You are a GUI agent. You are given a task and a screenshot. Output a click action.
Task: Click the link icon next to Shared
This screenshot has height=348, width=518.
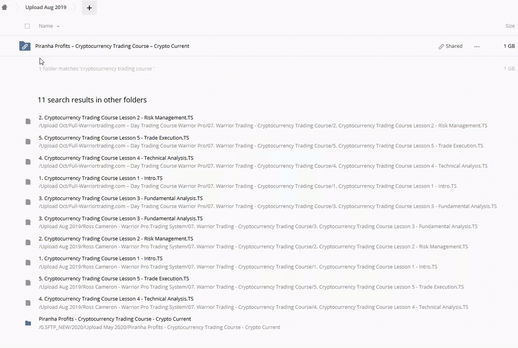(x=441, y=46)
